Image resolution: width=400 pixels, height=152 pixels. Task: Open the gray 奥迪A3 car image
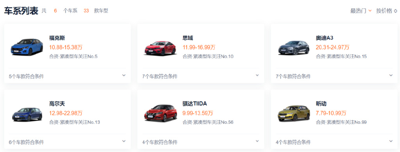(x=294, y=48)
